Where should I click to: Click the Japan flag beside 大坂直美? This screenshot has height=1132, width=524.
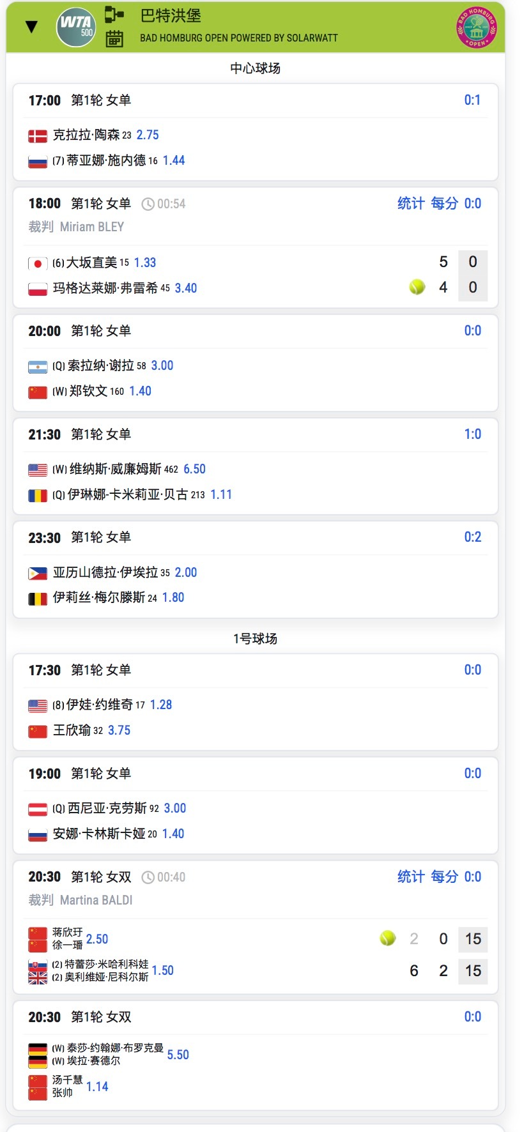tap(38, 263)
